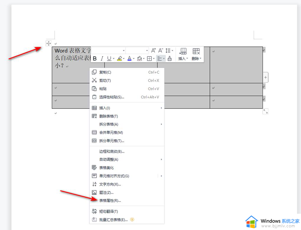
Task: Open the borders dropdown arrow
Action: click(154, 59)
